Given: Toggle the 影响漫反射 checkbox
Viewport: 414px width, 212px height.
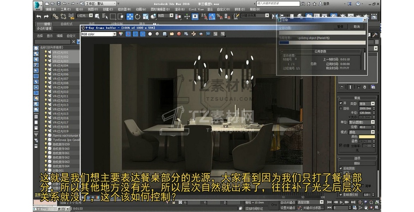Looking at the screenshot, I should point(341,194).
